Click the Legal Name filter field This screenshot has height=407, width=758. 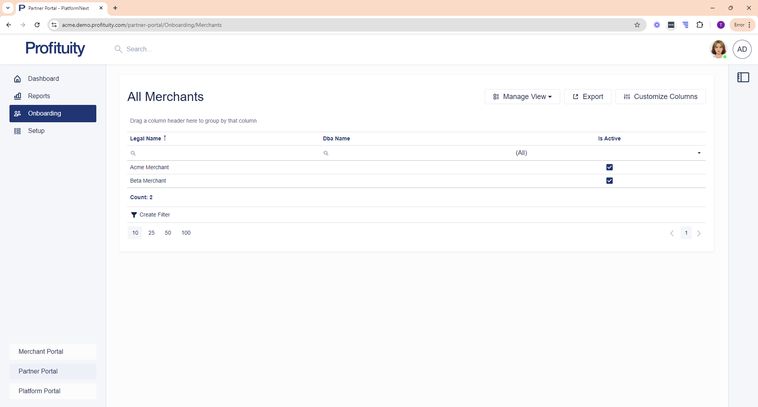225,153
